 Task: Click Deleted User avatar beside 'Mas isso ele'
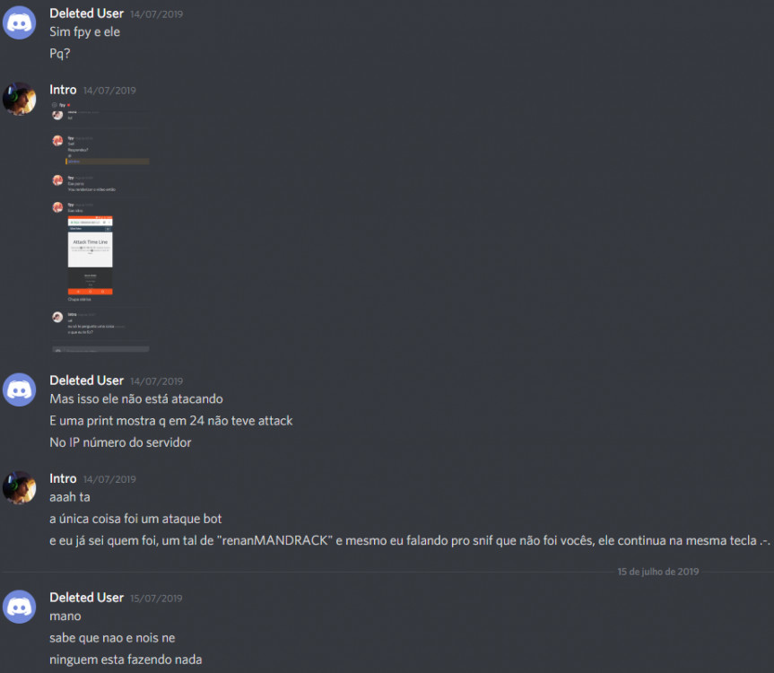pyautogui.click(x=19, y=389)
